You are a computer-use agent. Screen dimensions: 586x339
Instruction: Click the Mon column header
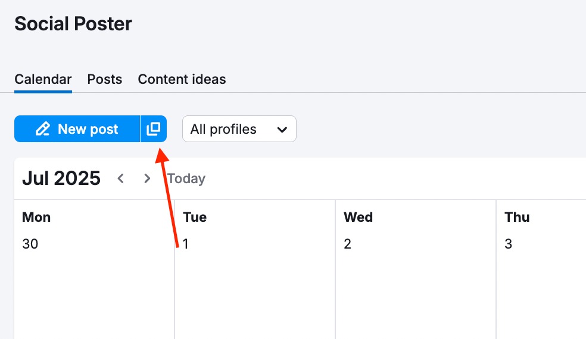[36, 217]
